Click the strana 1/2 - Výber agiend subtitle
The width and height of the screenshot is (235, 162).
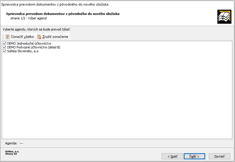[x=29, y=18]
